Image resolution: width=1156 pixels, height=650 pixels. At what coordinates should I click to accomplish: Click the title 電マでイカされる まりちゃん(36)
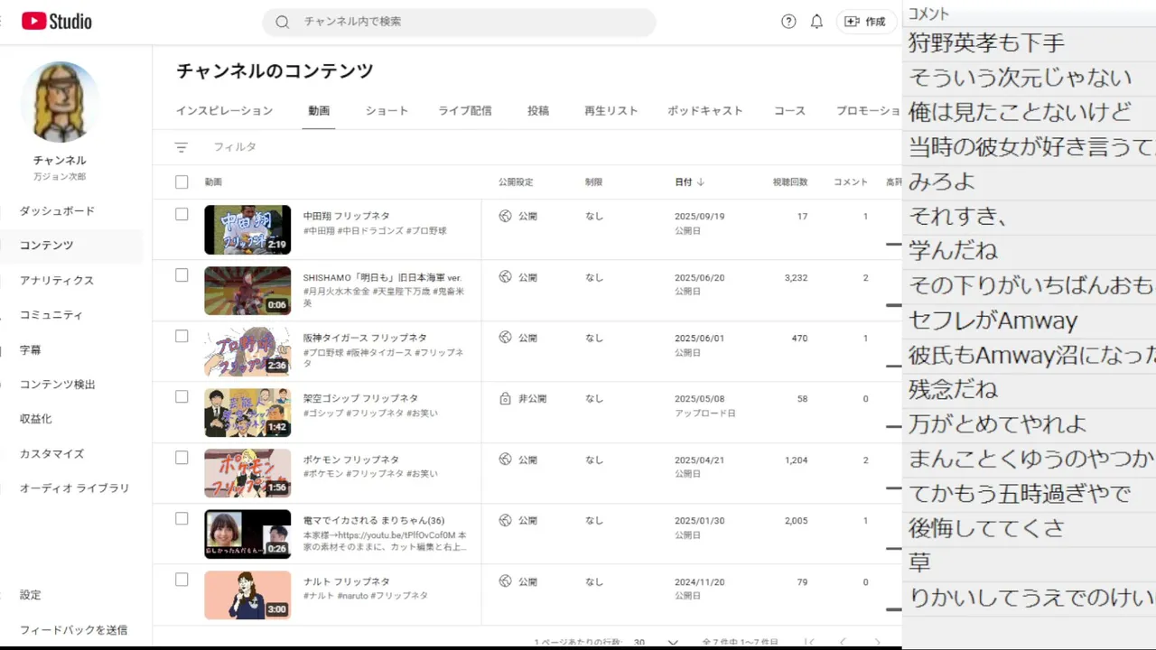[x=374, y=521]
